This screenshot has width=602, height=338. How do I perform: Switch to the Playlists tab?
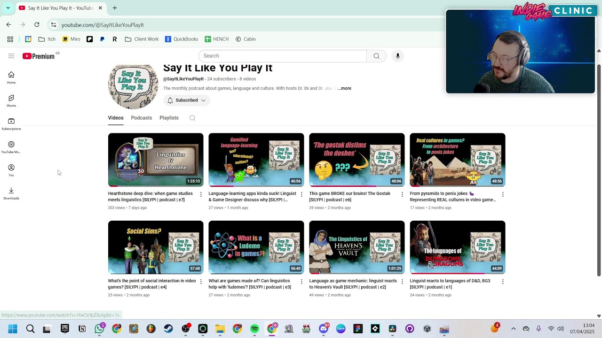point(169,118)
